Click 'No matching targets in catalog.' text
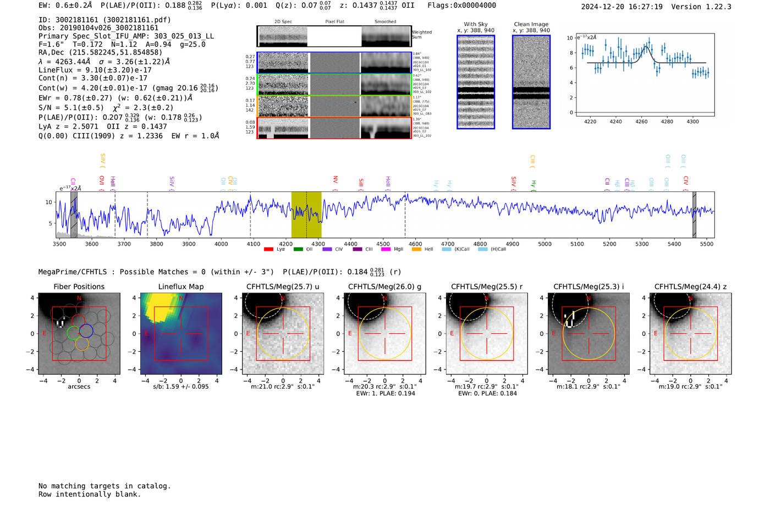This screenshot has height=524, width=770. point(105,486)
